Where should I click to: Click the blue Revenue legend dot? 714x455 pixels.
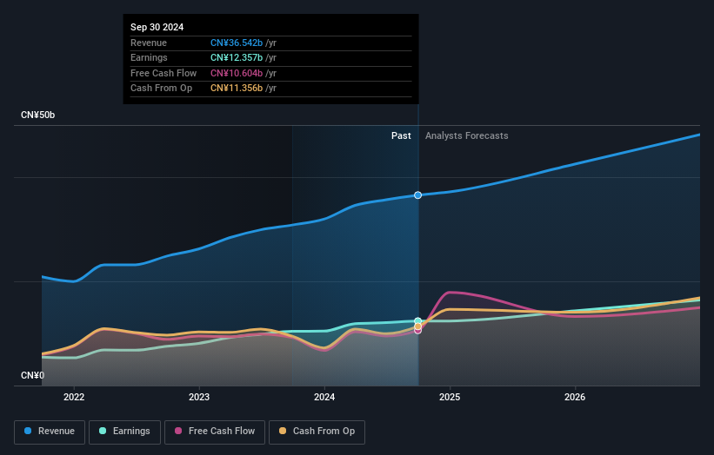28,431
